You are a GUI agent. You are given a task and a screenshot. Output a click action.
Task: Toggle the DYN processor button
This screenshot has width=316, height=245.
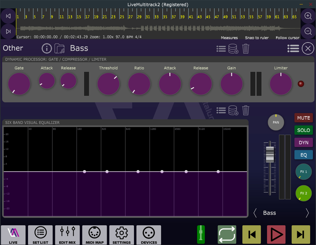tap(303, 143)
